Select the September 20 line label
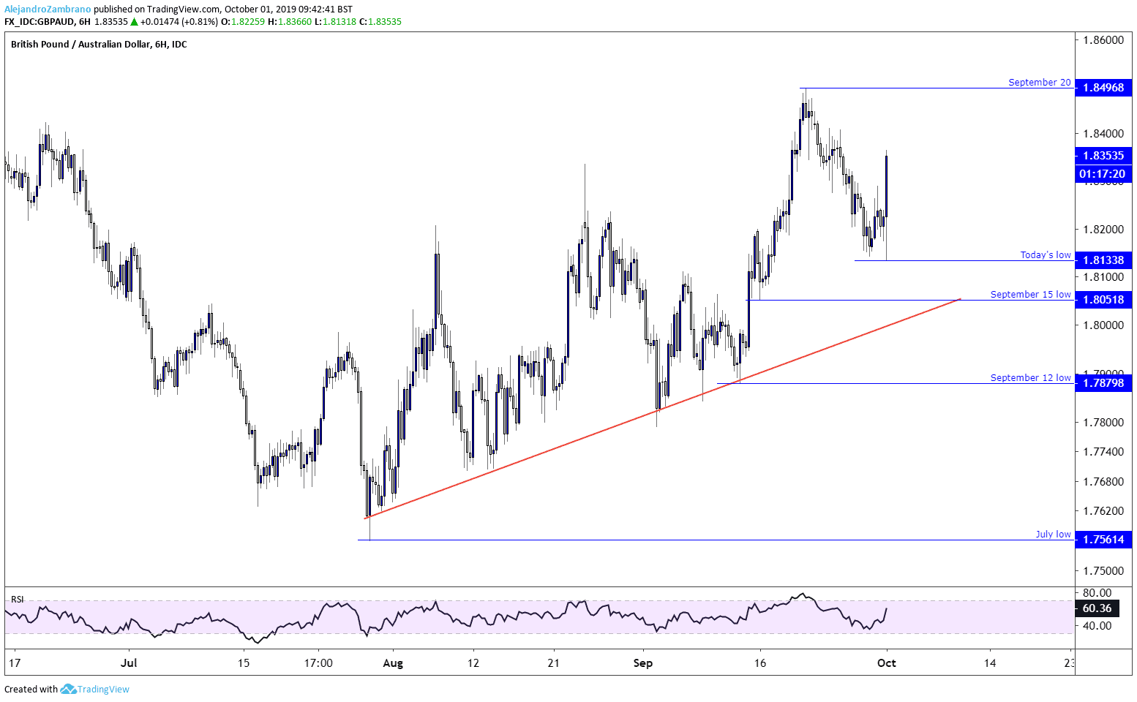This screenshot has height=702, width=1137. tap(1039, 83)
